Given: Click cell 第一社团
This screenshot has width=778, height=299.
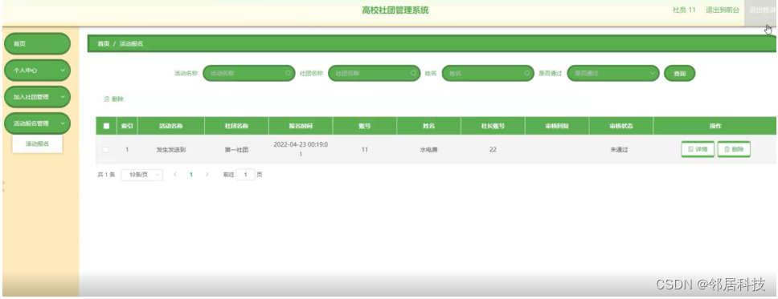Looking at the screenshot, I should (236, 149).
